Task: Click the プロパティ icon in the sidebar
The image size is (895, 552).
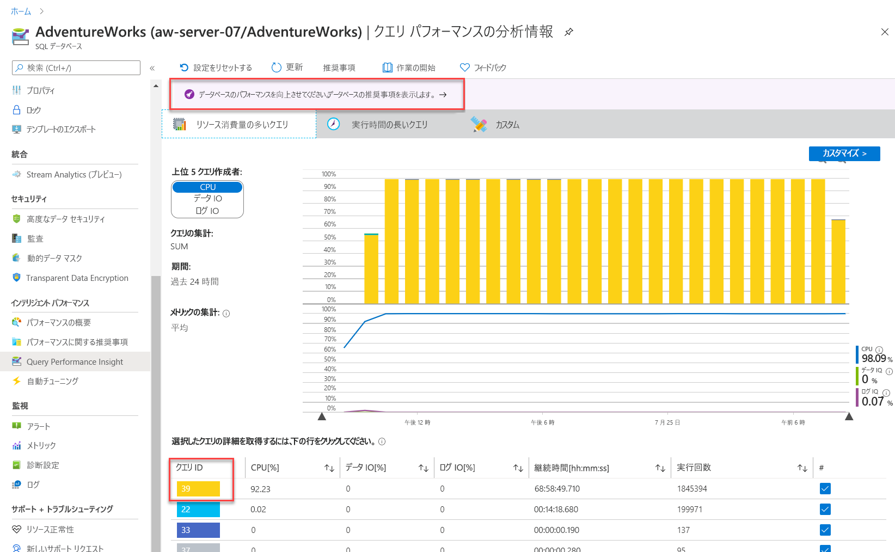Action: (17, 90)
